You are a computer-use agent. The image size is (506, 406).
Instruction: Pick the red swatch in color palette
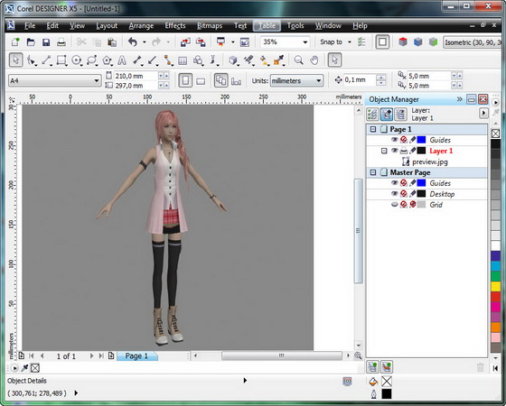click(x=495, y=296)
